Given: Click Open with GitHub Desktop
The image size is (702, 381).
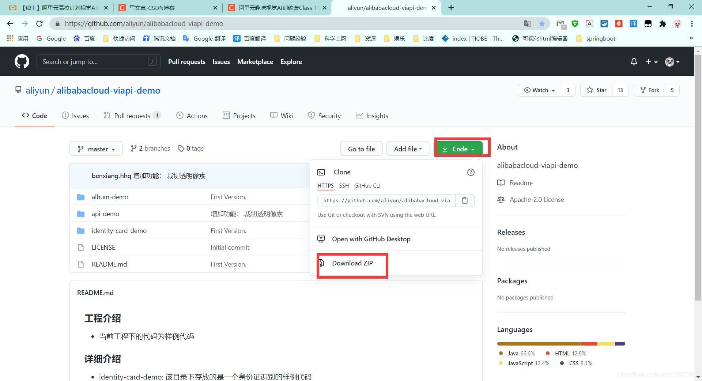Looking at the screenshot, I should coord(371,239).
